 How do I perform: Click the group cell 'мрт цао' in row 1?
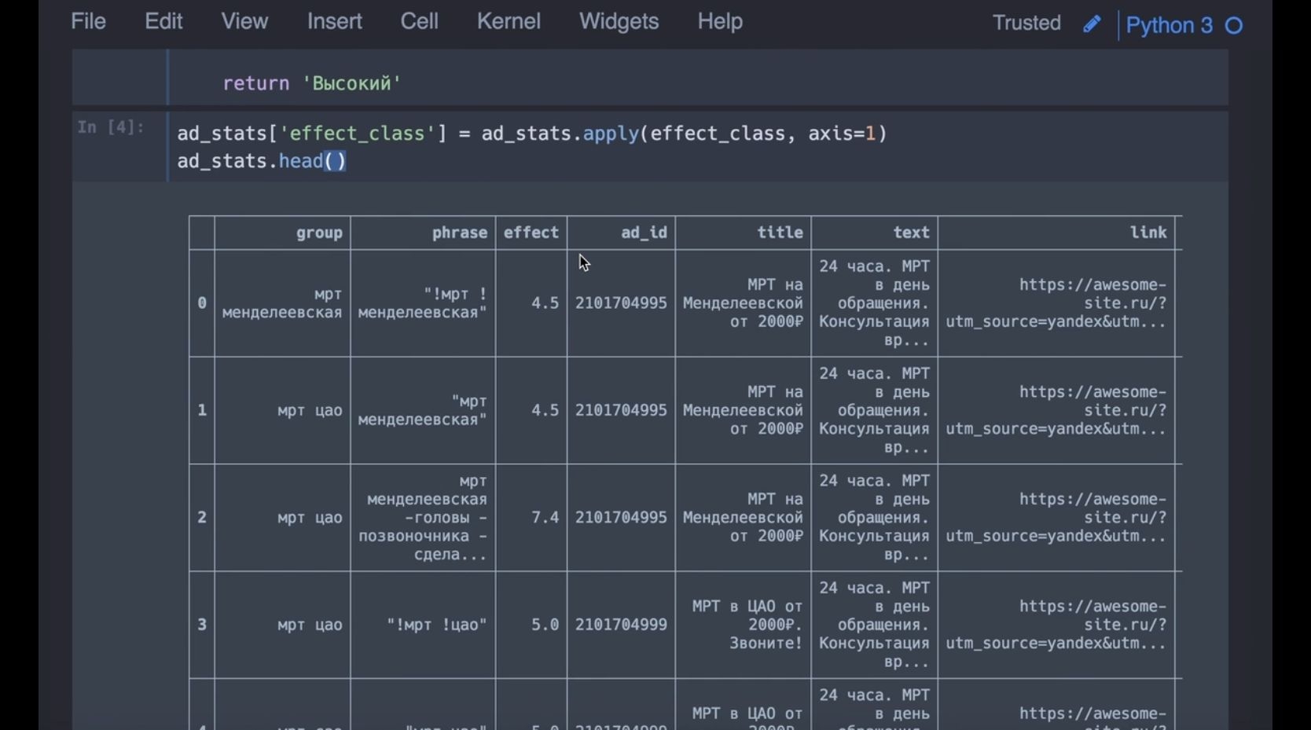[x=310, y=410]
